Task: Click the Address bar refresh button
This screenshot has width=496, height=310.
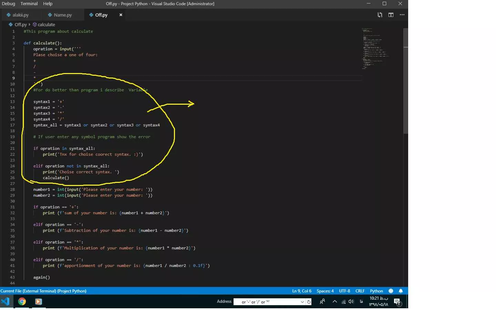Action: click(x=309, y=302)
